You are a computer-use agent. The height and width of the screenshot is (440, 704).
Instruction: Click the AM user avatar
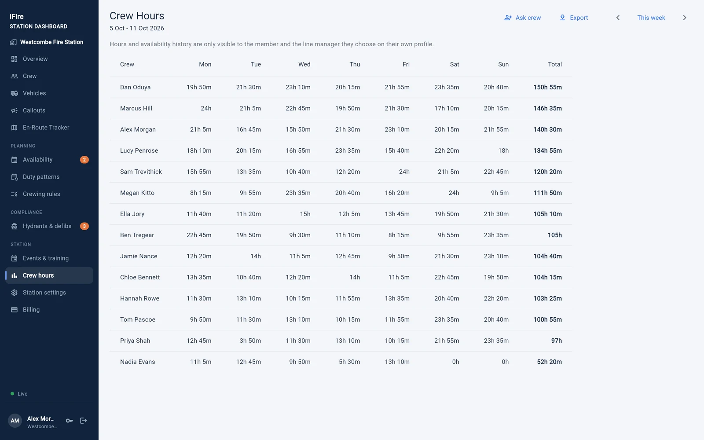(x=15, y=421)
